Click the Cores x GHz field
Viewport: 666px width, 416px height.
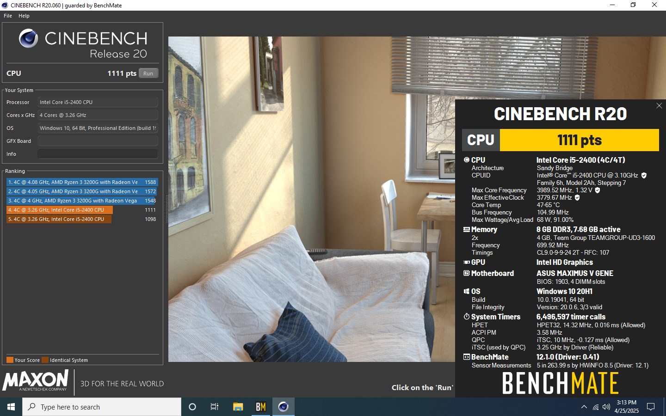click(98, 115)
